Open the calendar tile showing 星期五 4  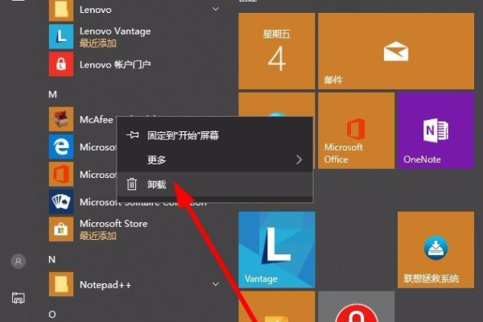click(x=277, y=51)
